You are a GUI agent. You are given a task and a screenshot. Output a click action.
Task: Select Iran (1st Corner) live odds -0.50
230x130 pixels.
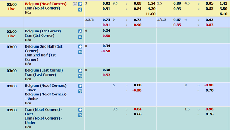106,36
